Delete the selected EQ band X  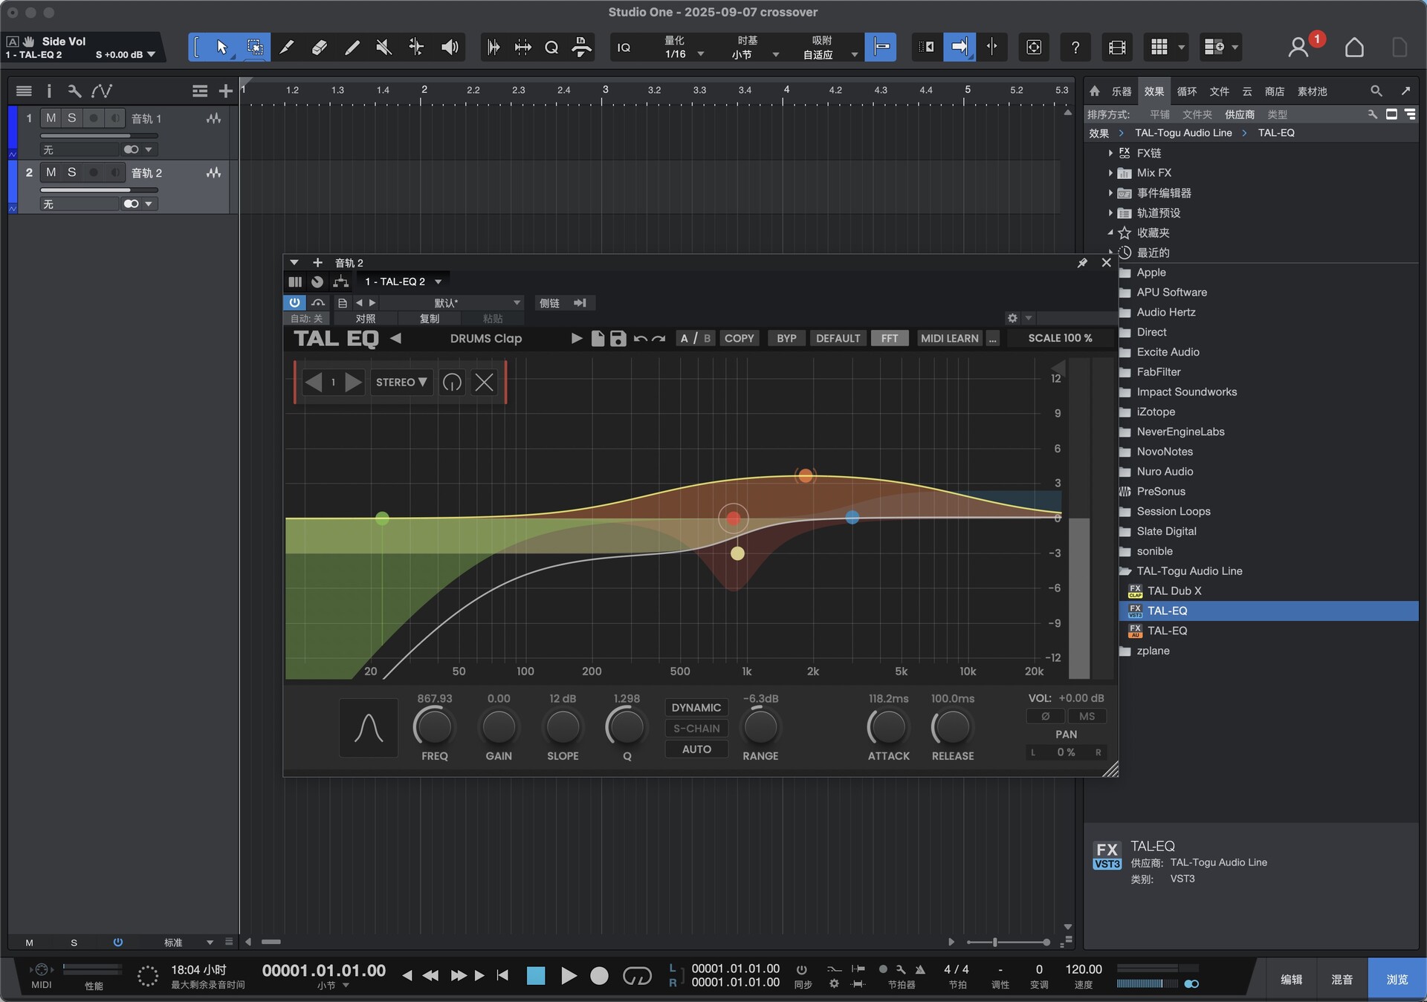484,383
